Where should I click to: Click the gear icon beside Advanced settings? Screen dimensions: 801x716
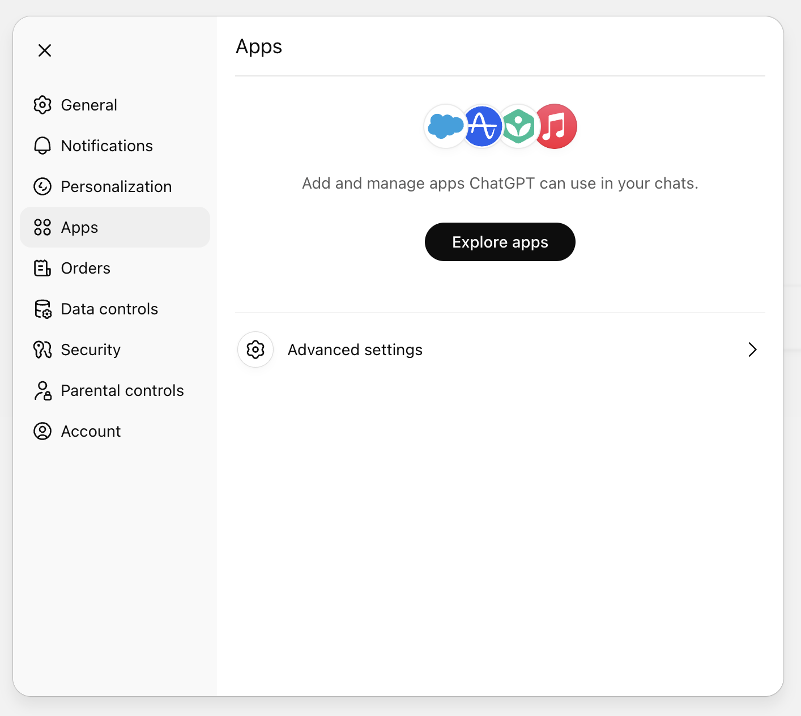(255, 350)
